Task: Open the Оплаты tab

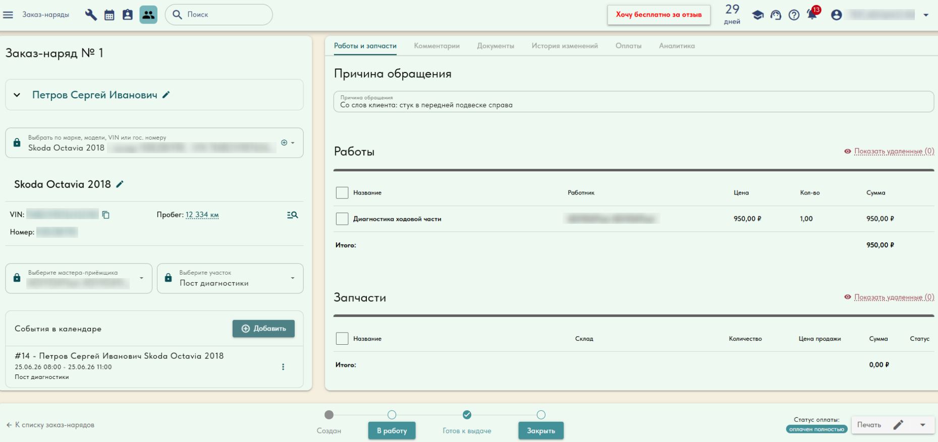Action: [x=629, y=46]
